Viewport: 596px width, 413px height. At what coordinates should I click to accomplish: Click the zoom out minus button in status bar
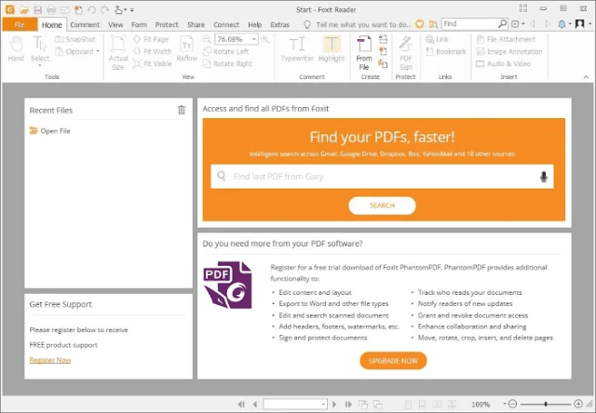(x=512, y=405)
